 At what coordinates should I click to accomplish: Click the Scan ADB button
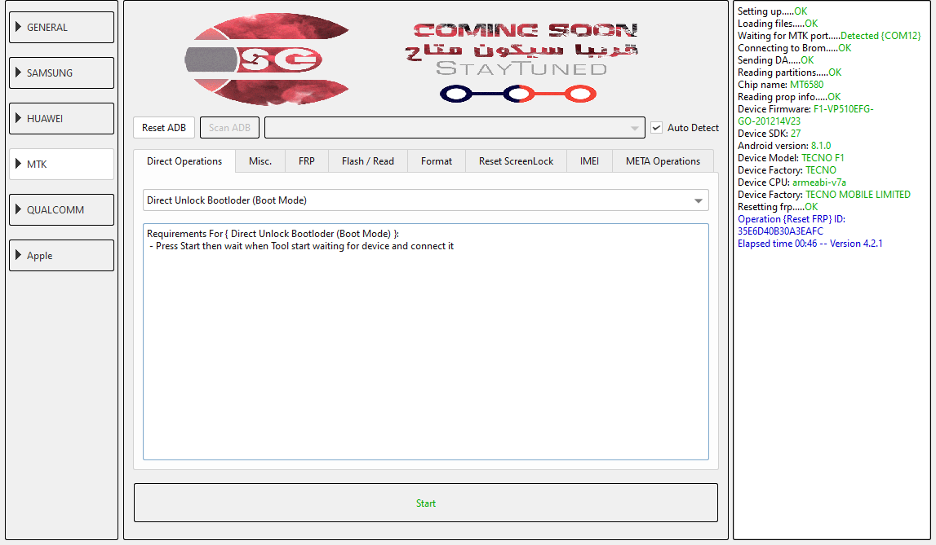click(230, 127)
